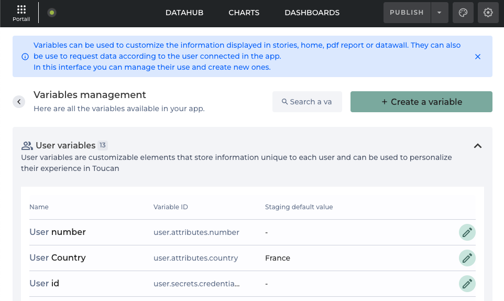
Task: Select the User Country row name
Action: click(58, 258)
